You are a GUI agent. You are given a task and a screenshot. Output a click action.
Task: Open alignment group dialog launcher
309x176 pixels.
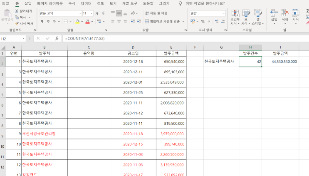(185, 30)
